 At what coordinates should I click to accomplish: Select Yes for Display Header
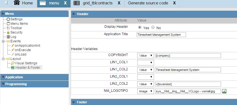coord(140,27)
